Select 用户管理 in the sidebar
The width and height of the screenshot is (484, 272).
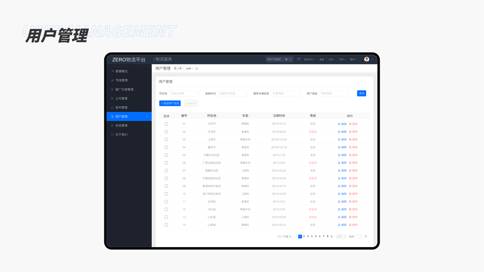click(129, 117)
